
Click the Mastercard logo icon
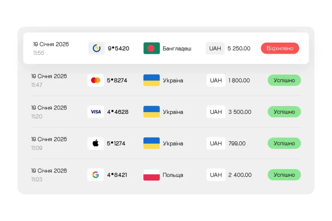96,80
